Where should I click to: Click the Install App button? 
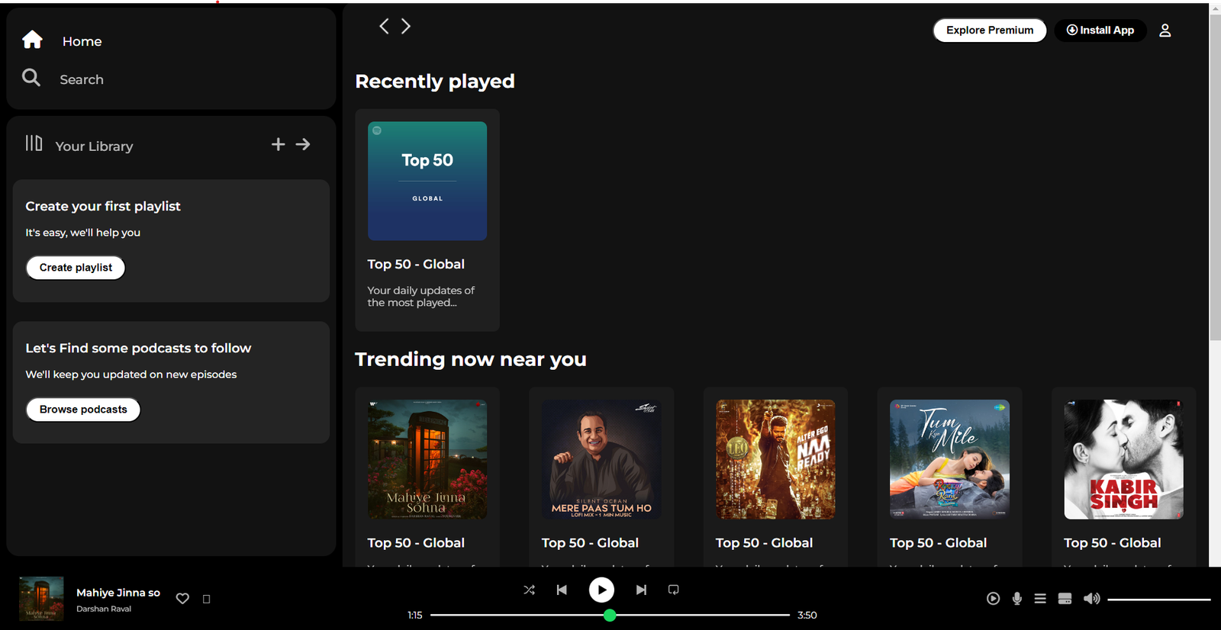click(1100, 31)
